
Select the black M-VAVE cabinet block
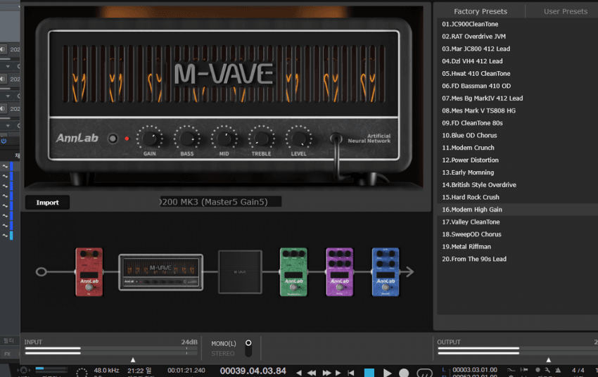pyautogui.click(x=240, y=271)
